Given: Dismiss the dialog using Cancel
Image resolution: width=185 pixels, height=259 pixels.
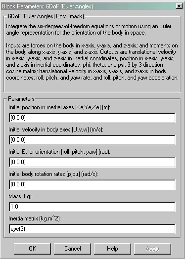Looking at the screenshot, I should [x=73, y=249].
